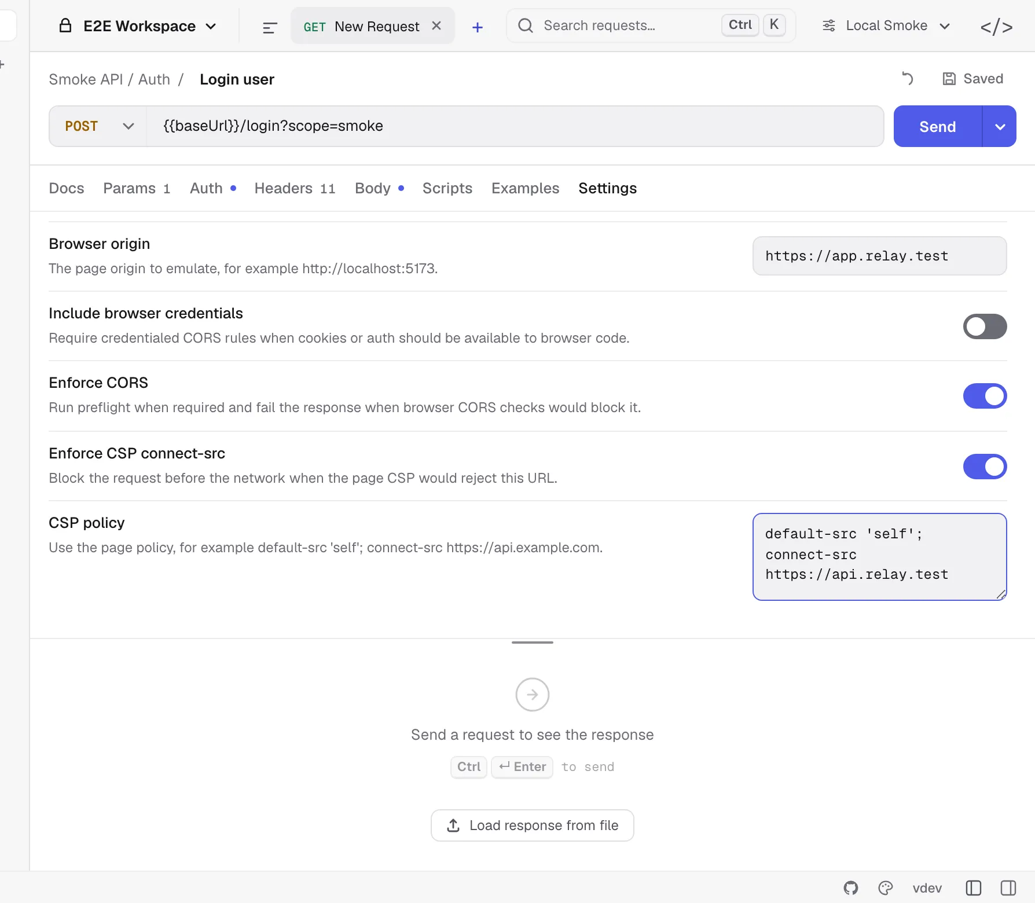The width and height of the screenshot is (1035, 903).
Task: Enable Include browser credentials toggle
Action: 985,326
